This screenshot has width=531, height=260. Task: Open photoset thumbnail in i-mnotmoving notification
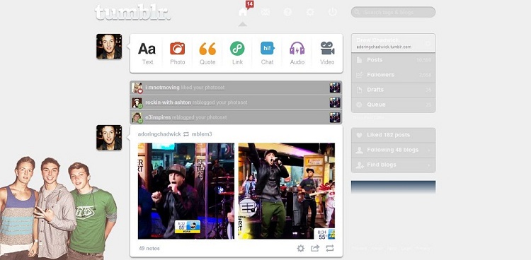coord(335,88)
